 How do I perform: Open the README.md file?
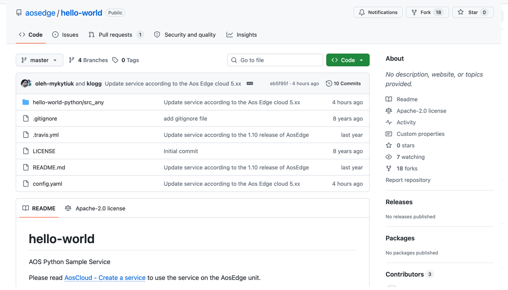(x=49, y=167)
